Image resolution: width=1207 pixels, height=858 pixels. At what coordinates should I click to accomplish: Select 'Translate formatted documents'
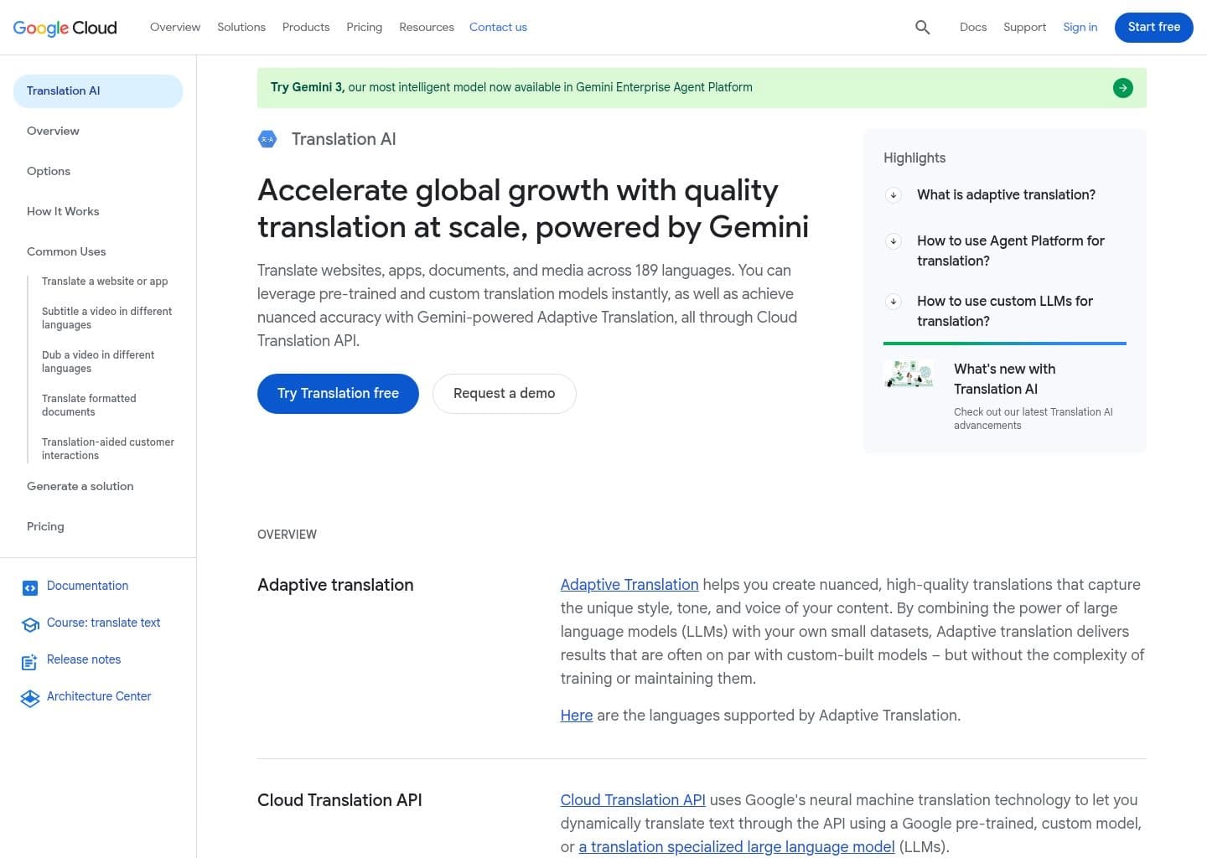click(89, 405)
